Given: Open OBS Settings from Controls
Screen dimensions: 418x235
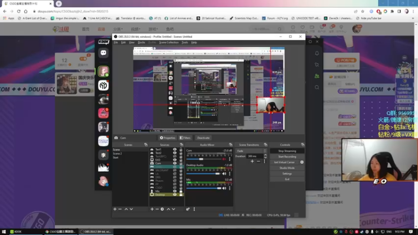Looking at the screenshot, I should point(287,173).
